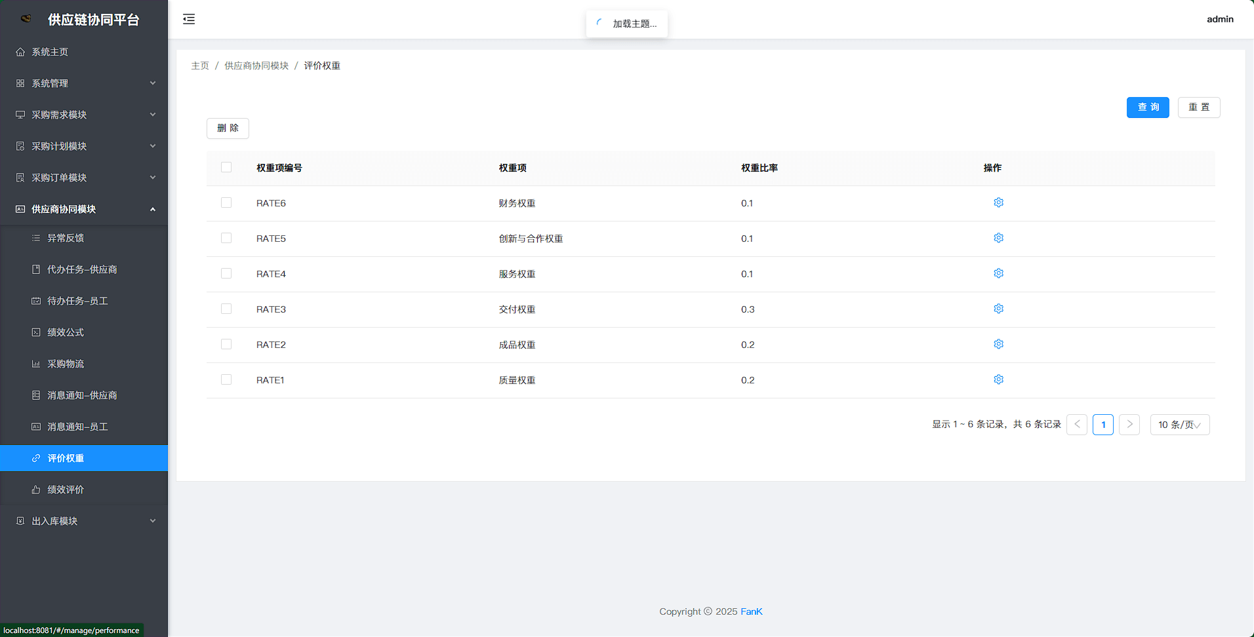Click gear icon in 创新与合作权重 row

998,238
